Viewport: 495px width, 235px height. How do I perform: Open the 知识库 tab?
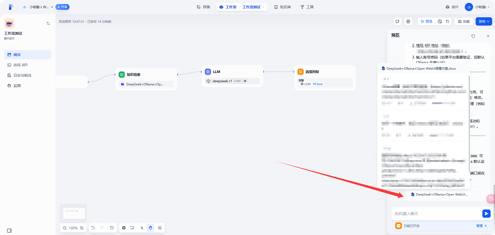pyautogui.click(x=282, y=7)
